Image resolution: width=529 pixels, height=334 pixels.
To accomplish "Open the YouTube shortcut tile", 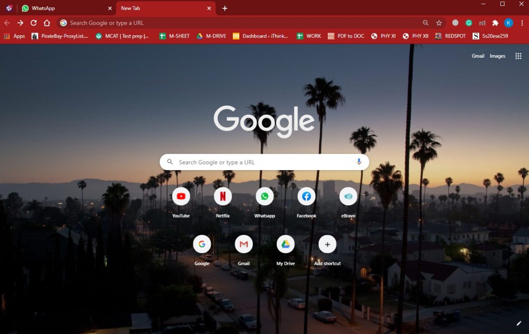I will (x=181, y=197).
